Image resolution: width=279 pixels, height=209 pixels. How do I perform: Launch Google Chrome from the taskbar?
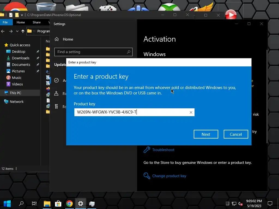click(x=69, y=204)
